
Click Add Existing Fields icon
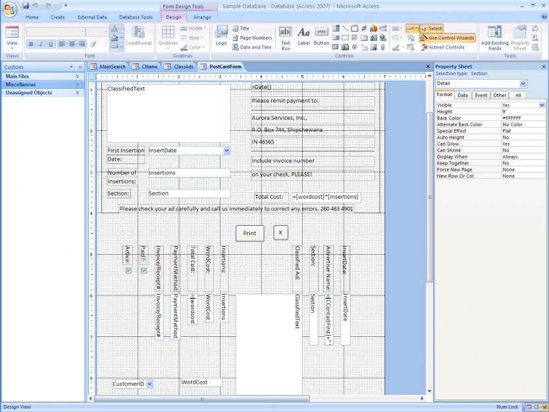494,37
